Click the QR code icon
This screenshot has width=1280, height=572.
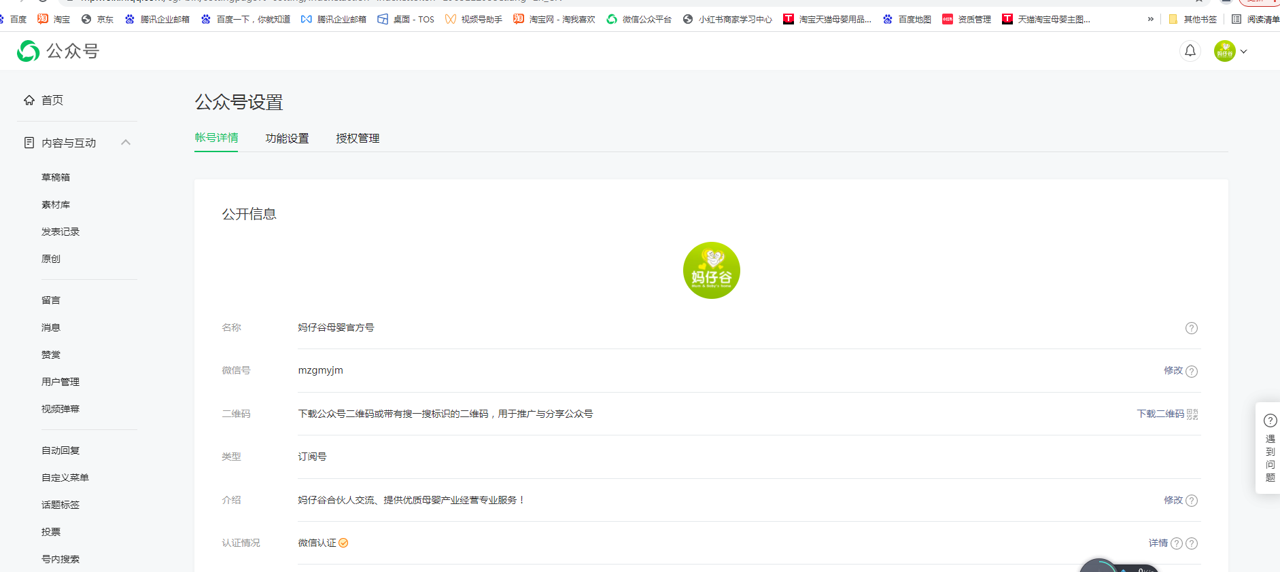[x=1192, y=414]
